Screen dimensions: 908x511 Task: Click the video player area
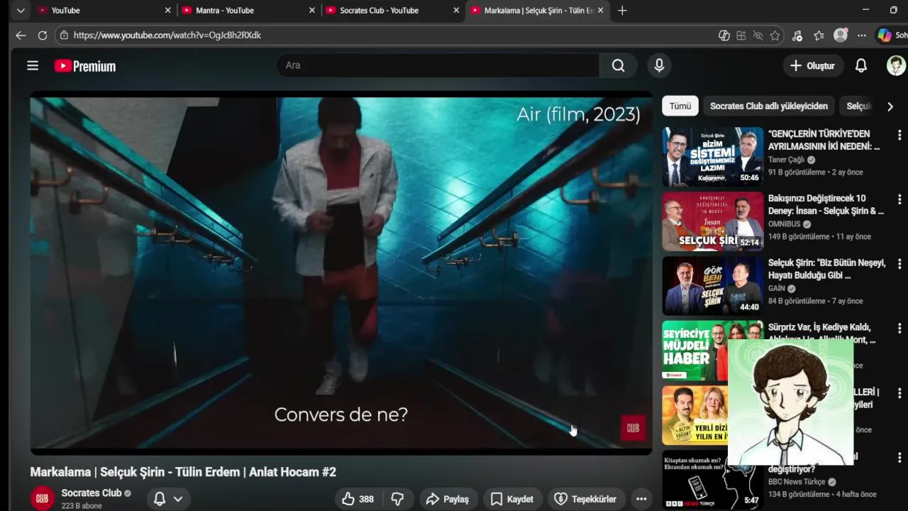click(x=341, y=273)
